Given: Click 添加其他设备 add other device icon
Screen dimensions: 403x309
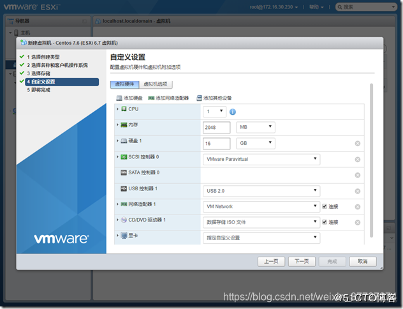Looking at the screenshot, I should [199, 98].
